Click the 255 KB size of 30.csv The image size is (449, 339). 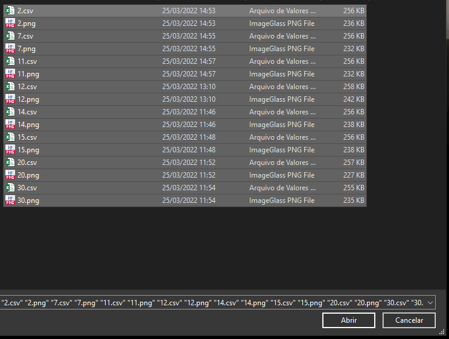pos(354,188)
